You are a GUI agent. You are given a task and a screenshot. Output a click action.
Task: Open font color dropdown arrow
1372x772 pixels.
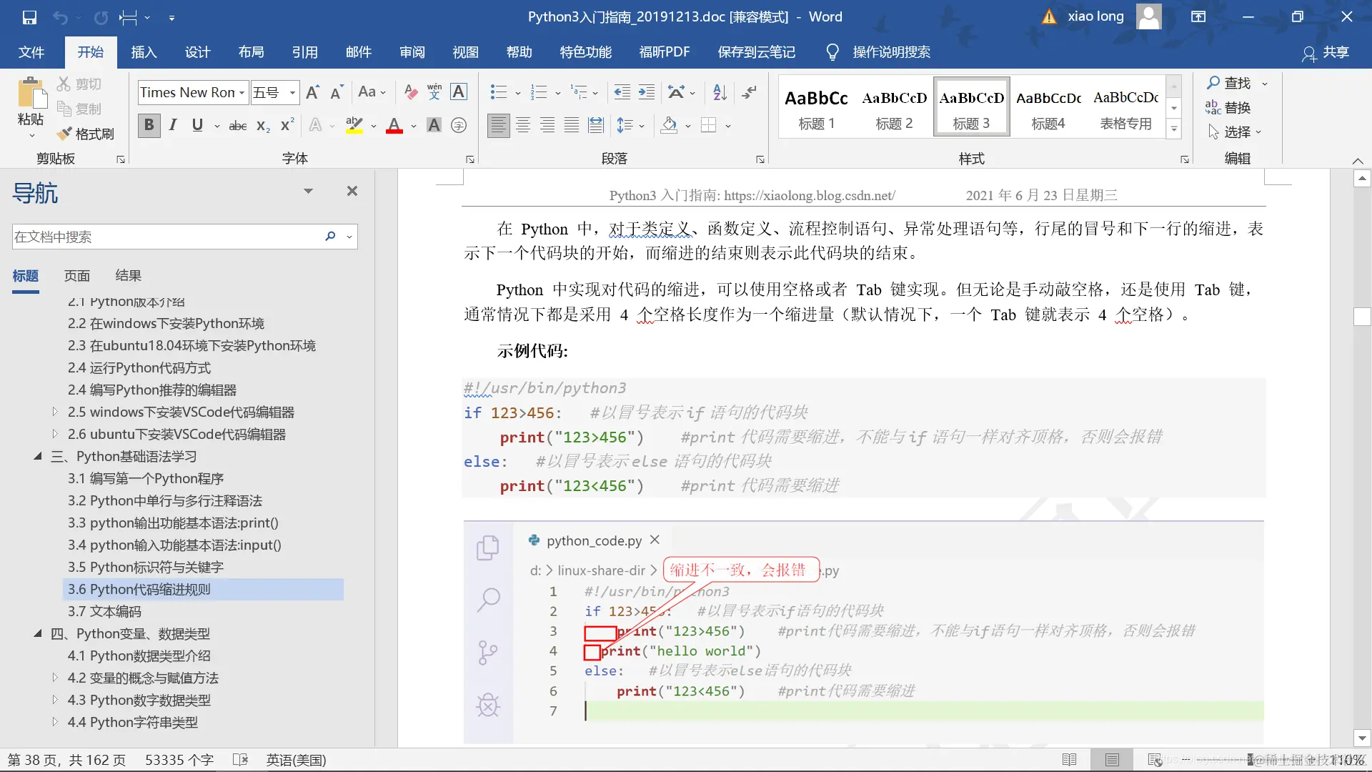(414, 127)
